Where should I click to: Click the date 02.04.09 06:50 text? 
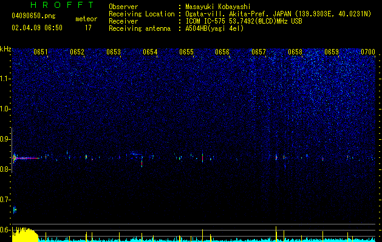[x=37, y=28]
